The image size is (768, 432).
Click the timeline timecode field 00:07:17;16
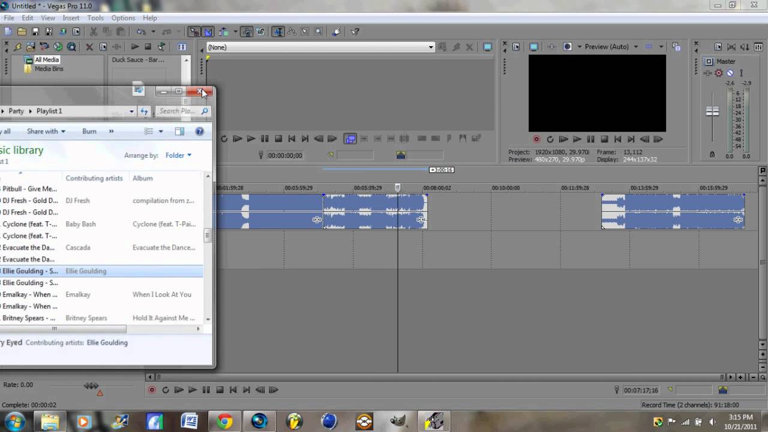click(640, 390)
